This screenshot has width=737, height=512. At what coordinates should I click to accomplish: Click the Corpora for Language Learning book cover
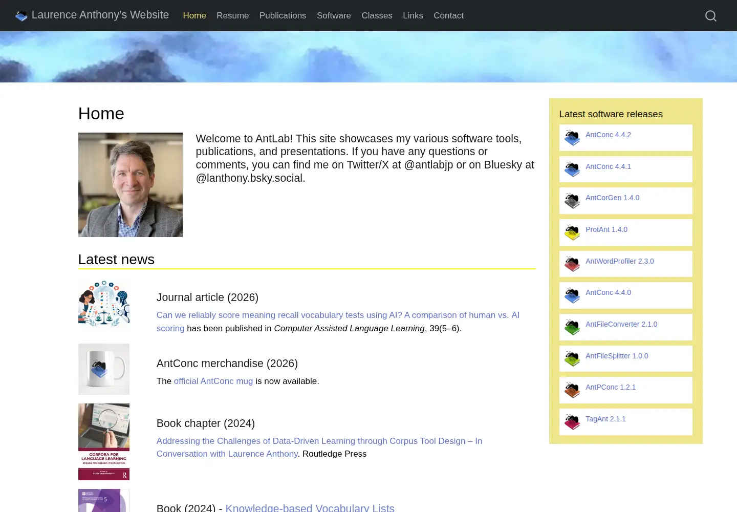[104, 442]
